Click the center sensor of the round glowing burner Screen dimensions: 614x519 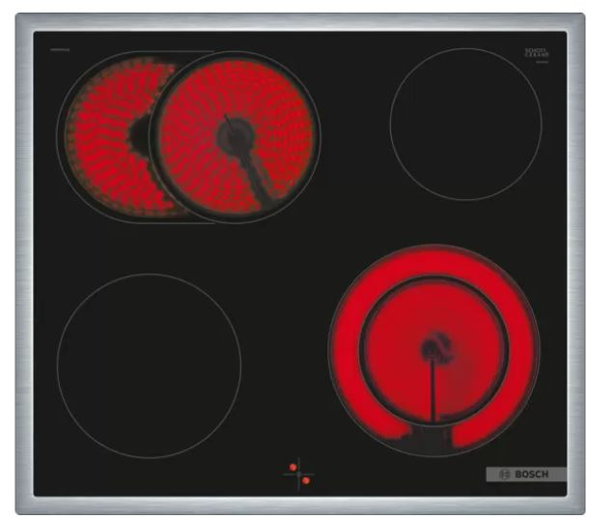[433, 348]
